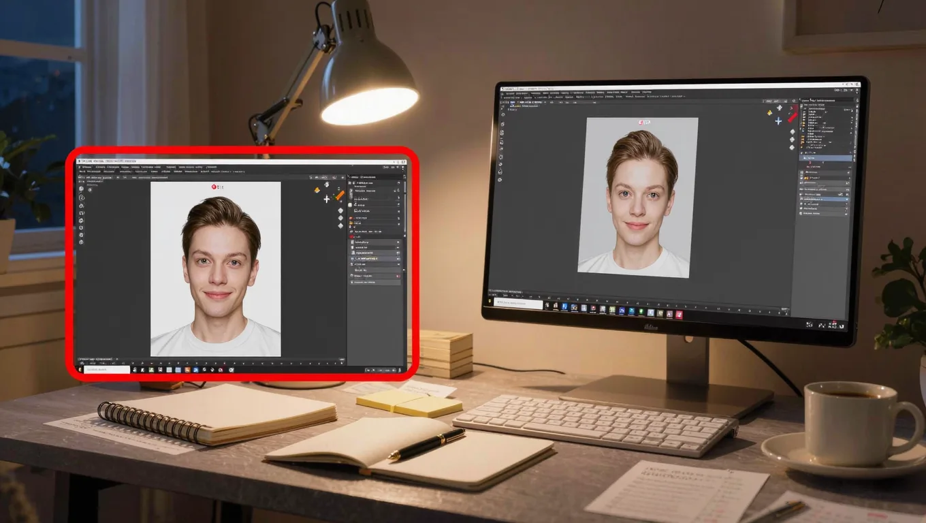
Task: Click the yellow icon beside the monitor's blue plus
Action: tap(769, 113)
